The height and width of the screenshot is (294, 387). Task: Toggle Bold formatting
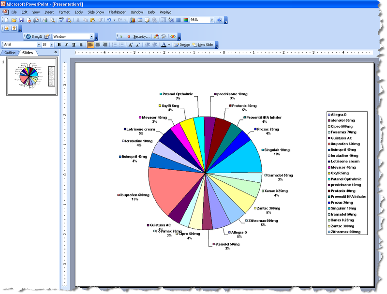(59, 44)
